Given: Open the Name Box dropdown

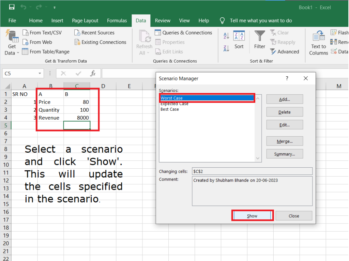Looking at the screenshot, I should (40, 73).
